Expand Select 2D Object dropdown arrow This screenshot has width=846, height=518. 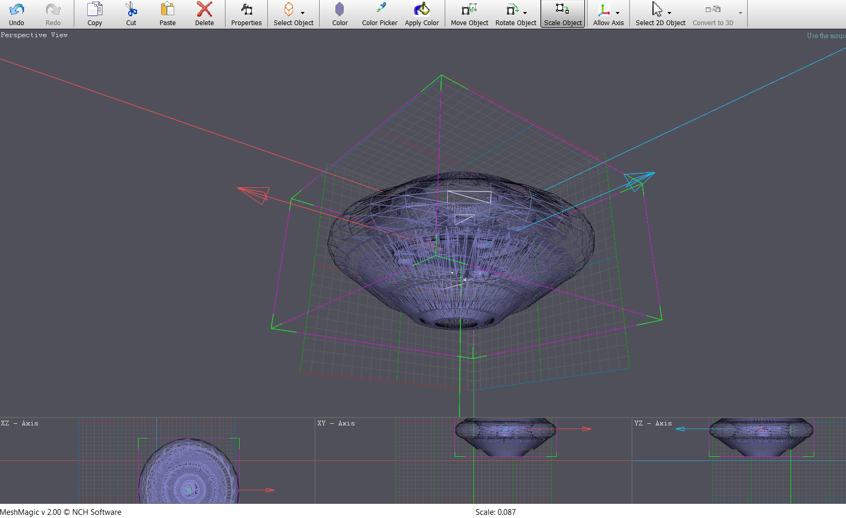(x=670, y=13)
